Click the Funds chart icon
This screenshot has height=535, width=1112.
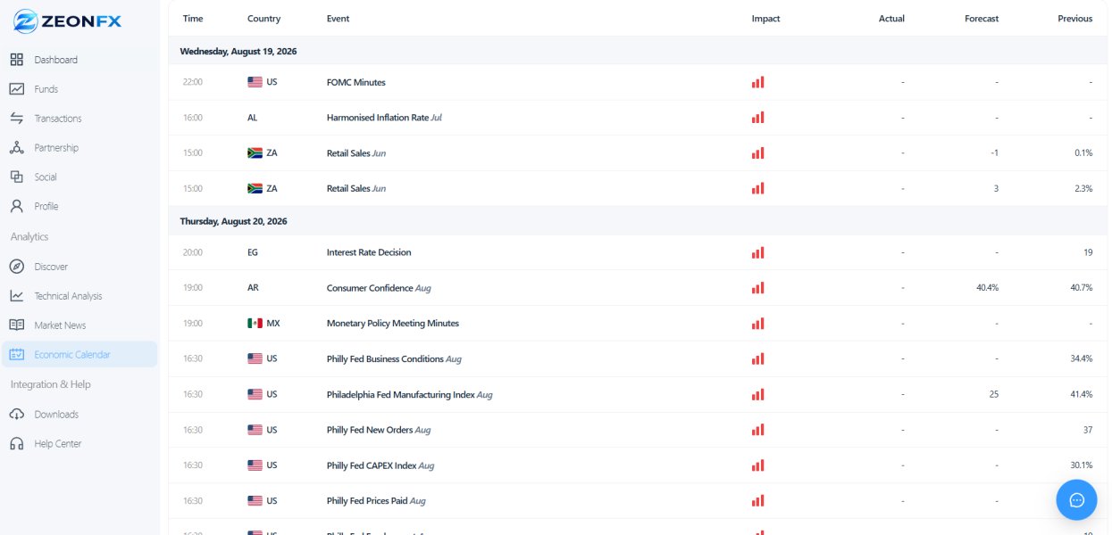click(x=16, y=89)
